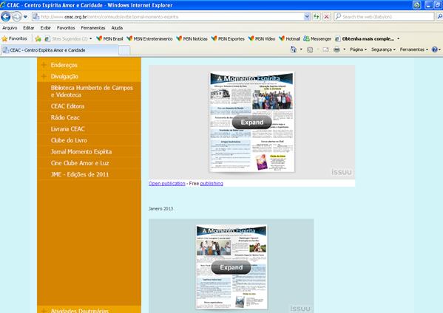The width and height of the screenshot is (443, 313).
Task: Click the red Stop loading icon
Action: coord(326,17)
